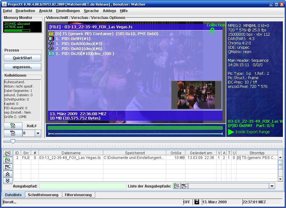Image resolution: width=286 pixels, height=208 pixels.
Task: Click 'Main Header: Sequence' in info panel
Action: pyautogui.click(x=248, y=61)
